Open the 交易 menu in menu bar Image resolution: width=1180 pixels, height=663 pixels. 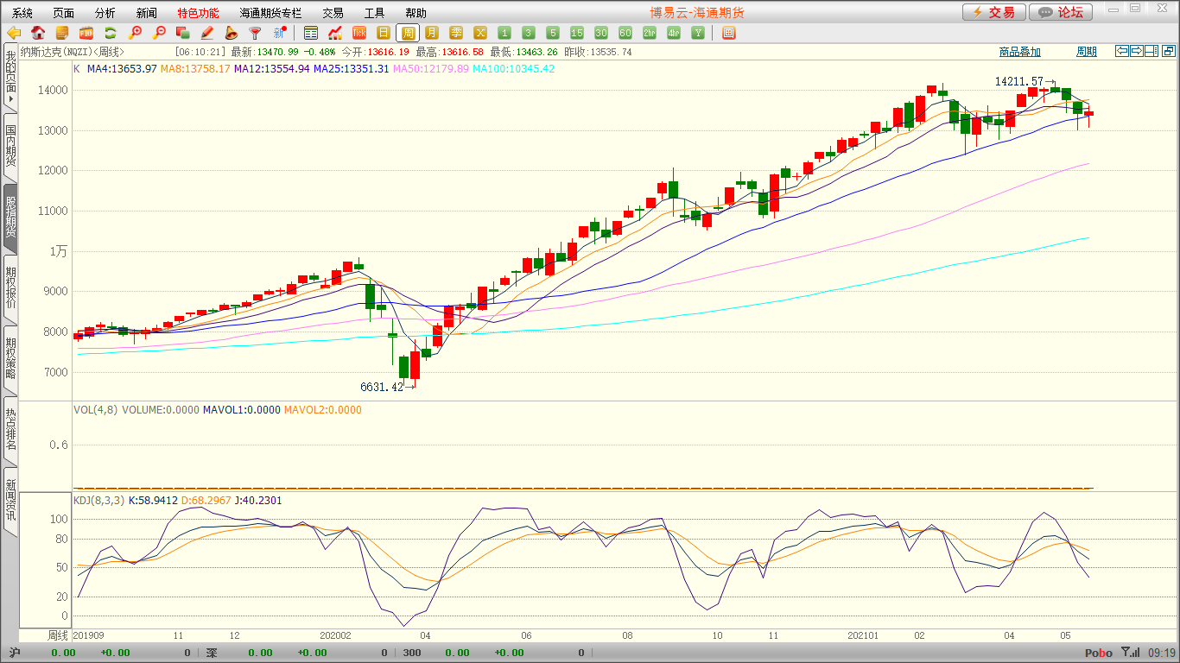pyautogui.click(x=333, y=13)
